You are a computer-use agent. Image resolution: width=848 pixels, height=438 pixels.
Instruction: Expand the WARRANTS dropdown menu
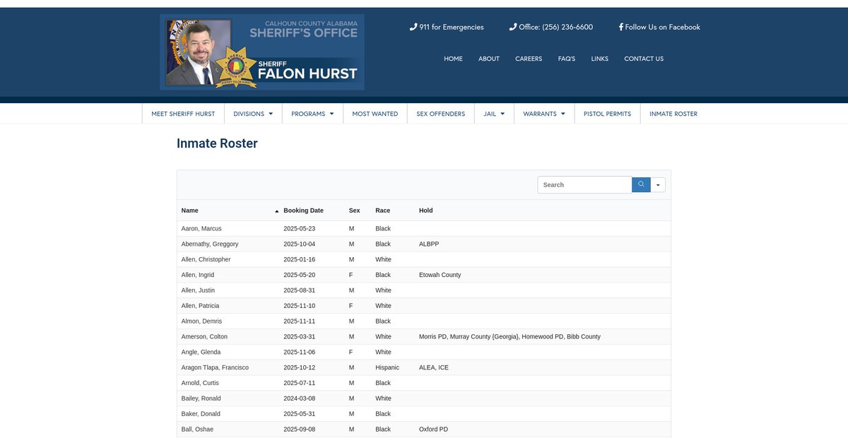click(x=544, y=114)
